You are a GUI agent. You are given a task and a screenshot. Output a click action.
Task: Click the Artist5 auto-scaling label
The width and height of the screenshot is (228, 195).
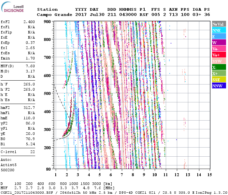coord(8,165)
